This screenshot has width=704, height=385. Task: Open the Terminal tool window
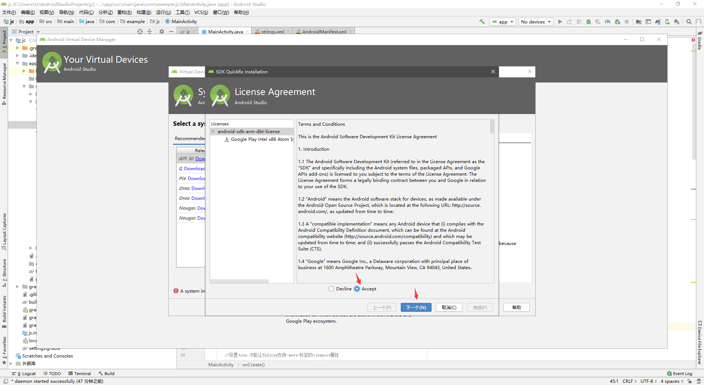tap(80, 373)
